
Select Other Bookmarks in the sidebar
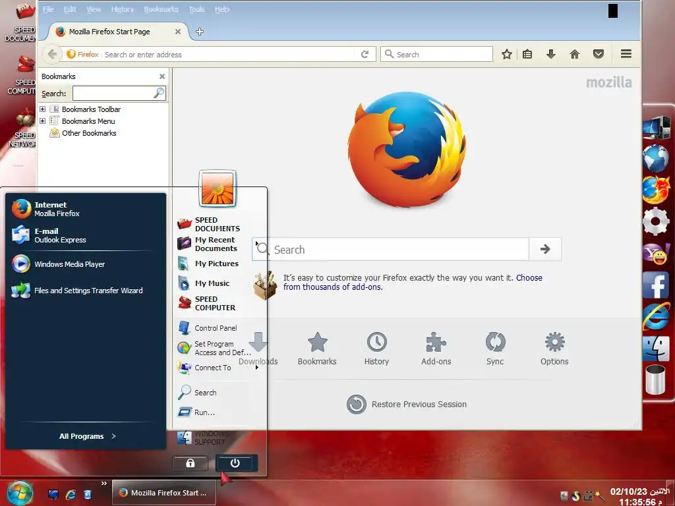coord(89,133)
